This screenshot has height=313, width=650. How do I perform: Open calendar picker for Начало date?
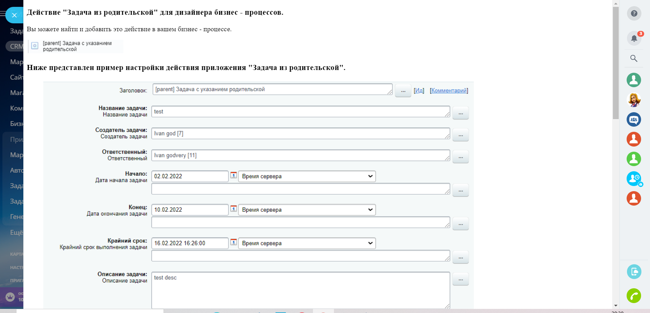234,175
